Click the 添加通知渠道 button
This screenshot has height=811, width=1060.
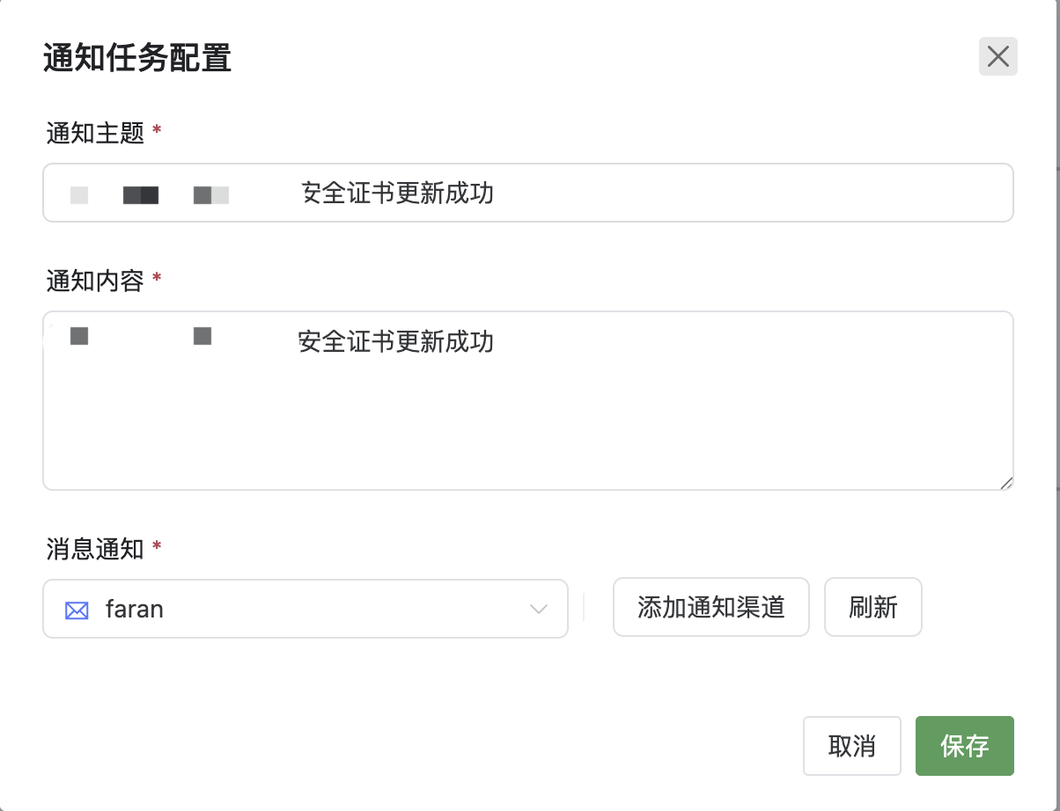pyautogui.click(x=710, y=607)
